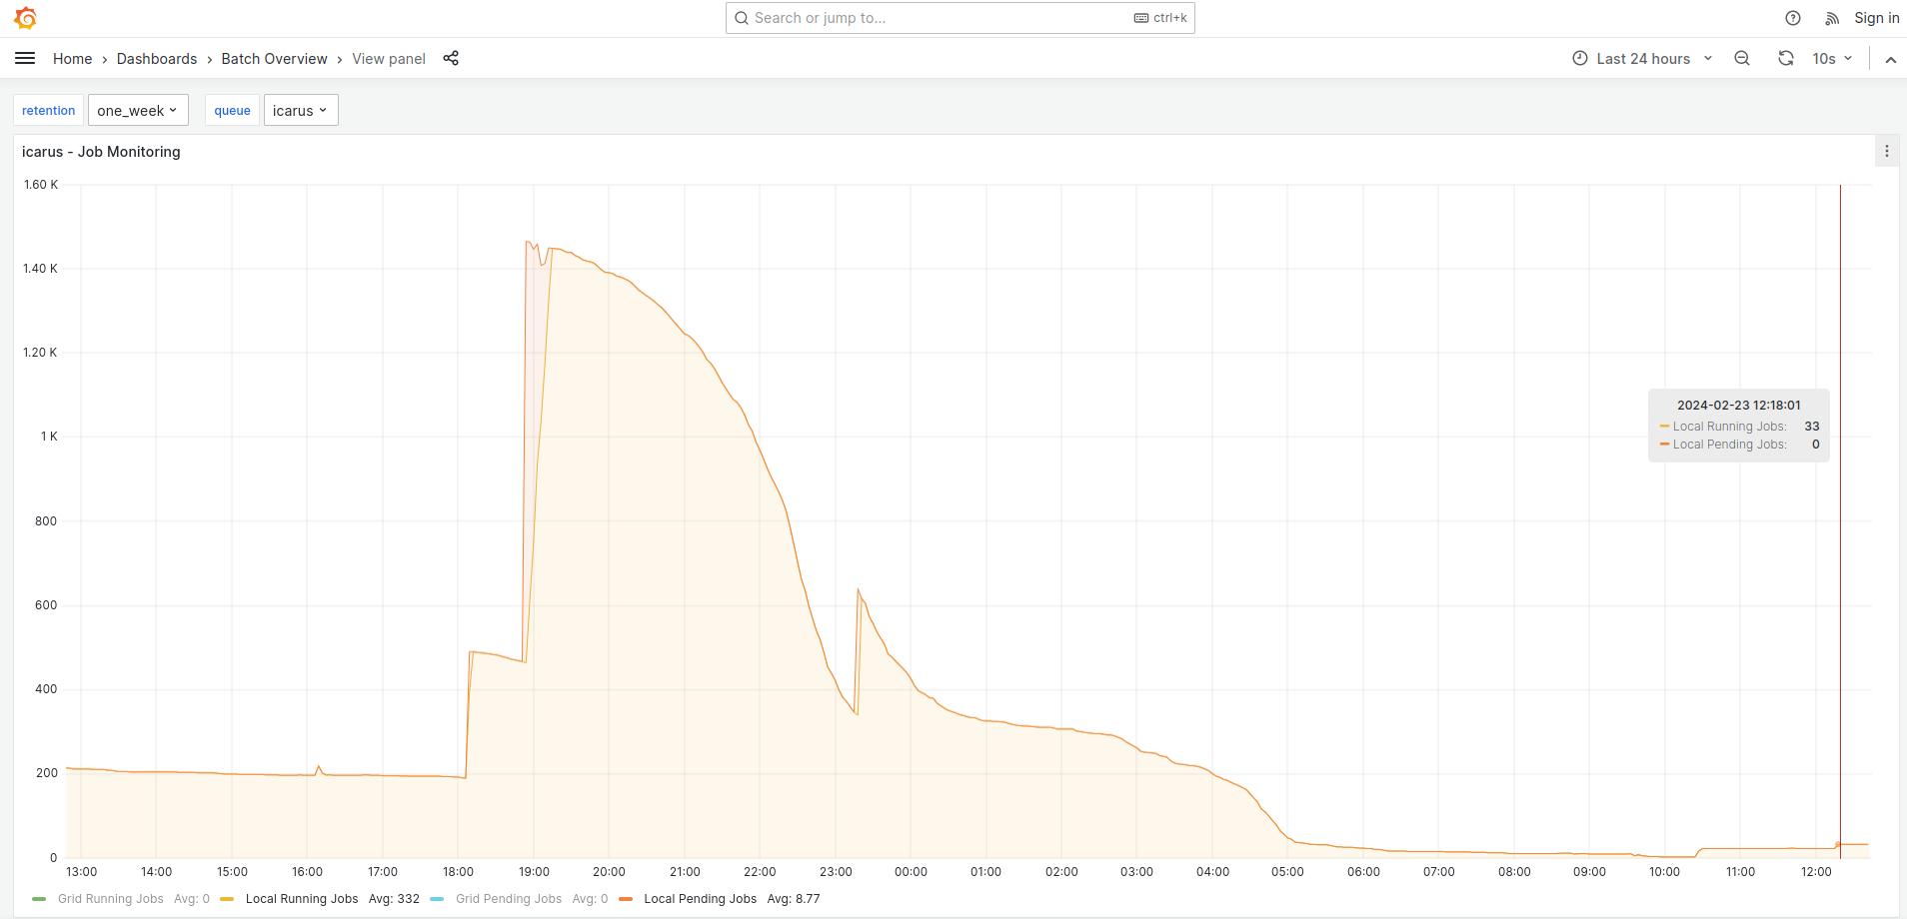Image resolution: width=1907 pixels, height=919 pixels.
Task: Click the 1.60 K y-axis label
Action: pos(40,185)
